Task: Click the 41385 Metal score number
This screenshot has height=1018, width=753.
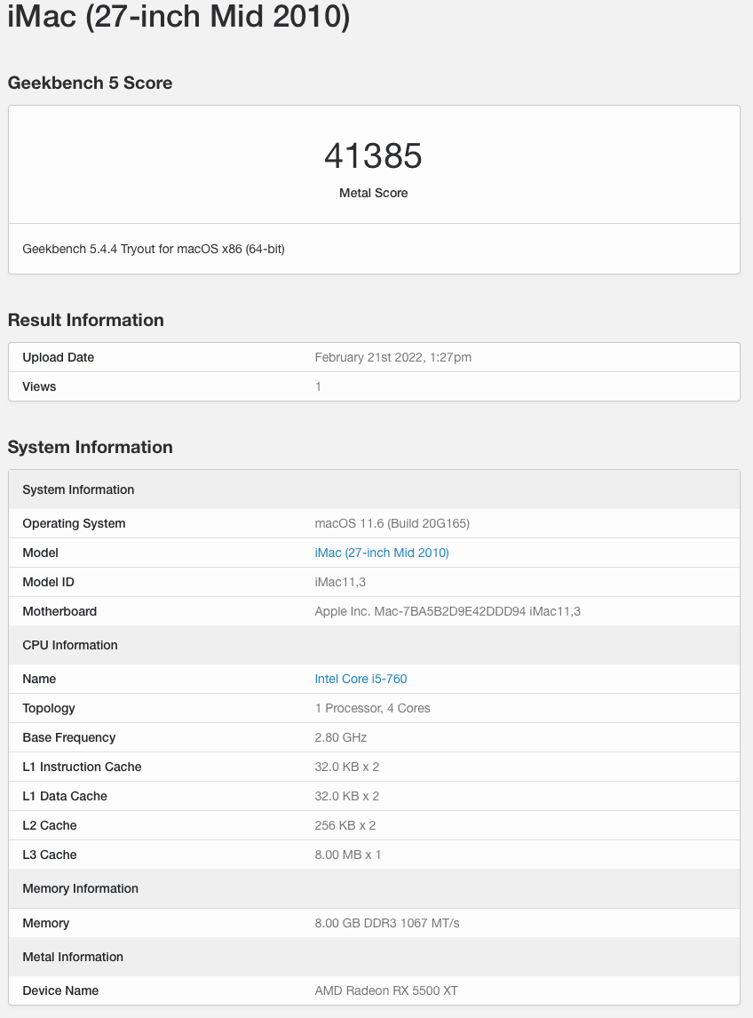Action: point(373,156)
